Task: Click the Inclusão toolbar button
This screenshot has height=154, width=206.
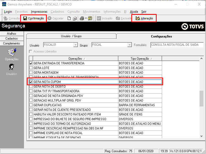Action: (105, 18)
